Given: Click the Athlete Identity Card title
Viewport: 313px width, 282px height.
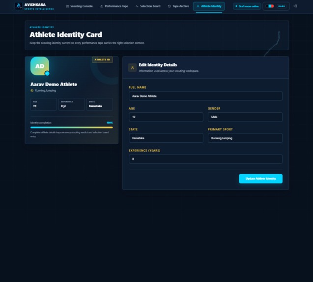Looking at the screenshot, I should (x=66, y=34).
